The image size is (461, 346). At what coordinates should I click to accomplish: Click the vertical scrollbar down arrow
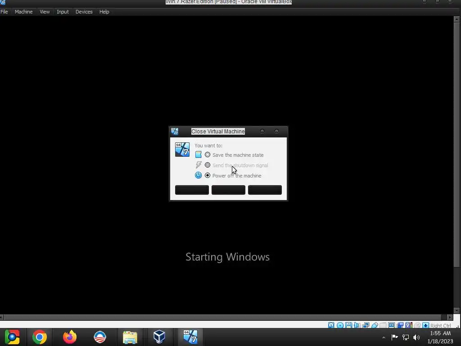tap(456, 311)
